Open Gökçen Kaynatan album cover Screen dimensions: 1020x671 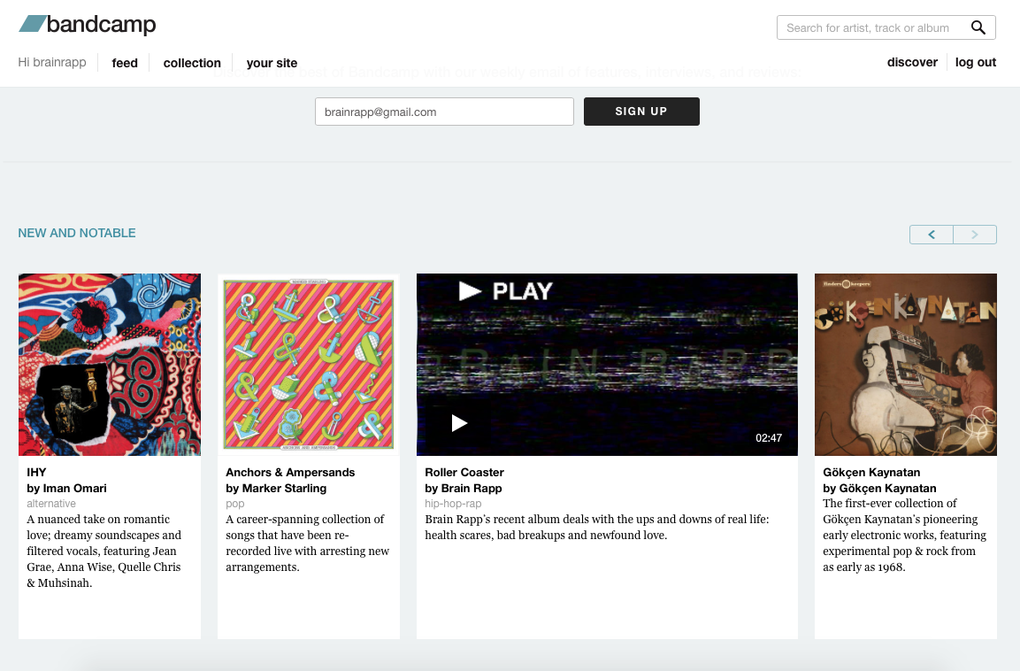click(906, 365)
